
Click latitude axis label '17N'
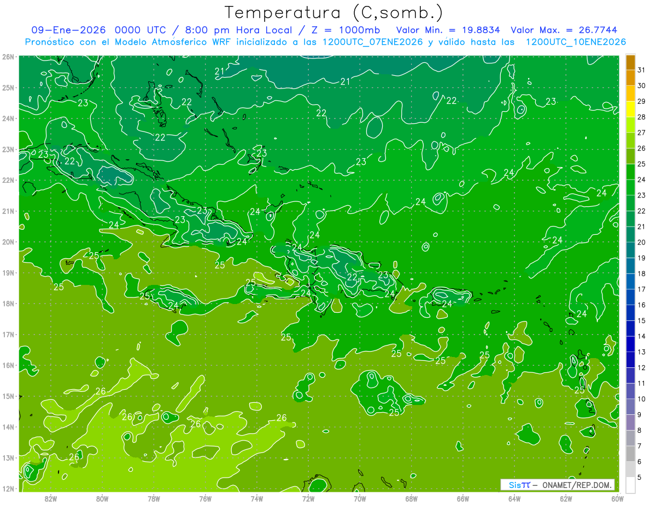8,335
